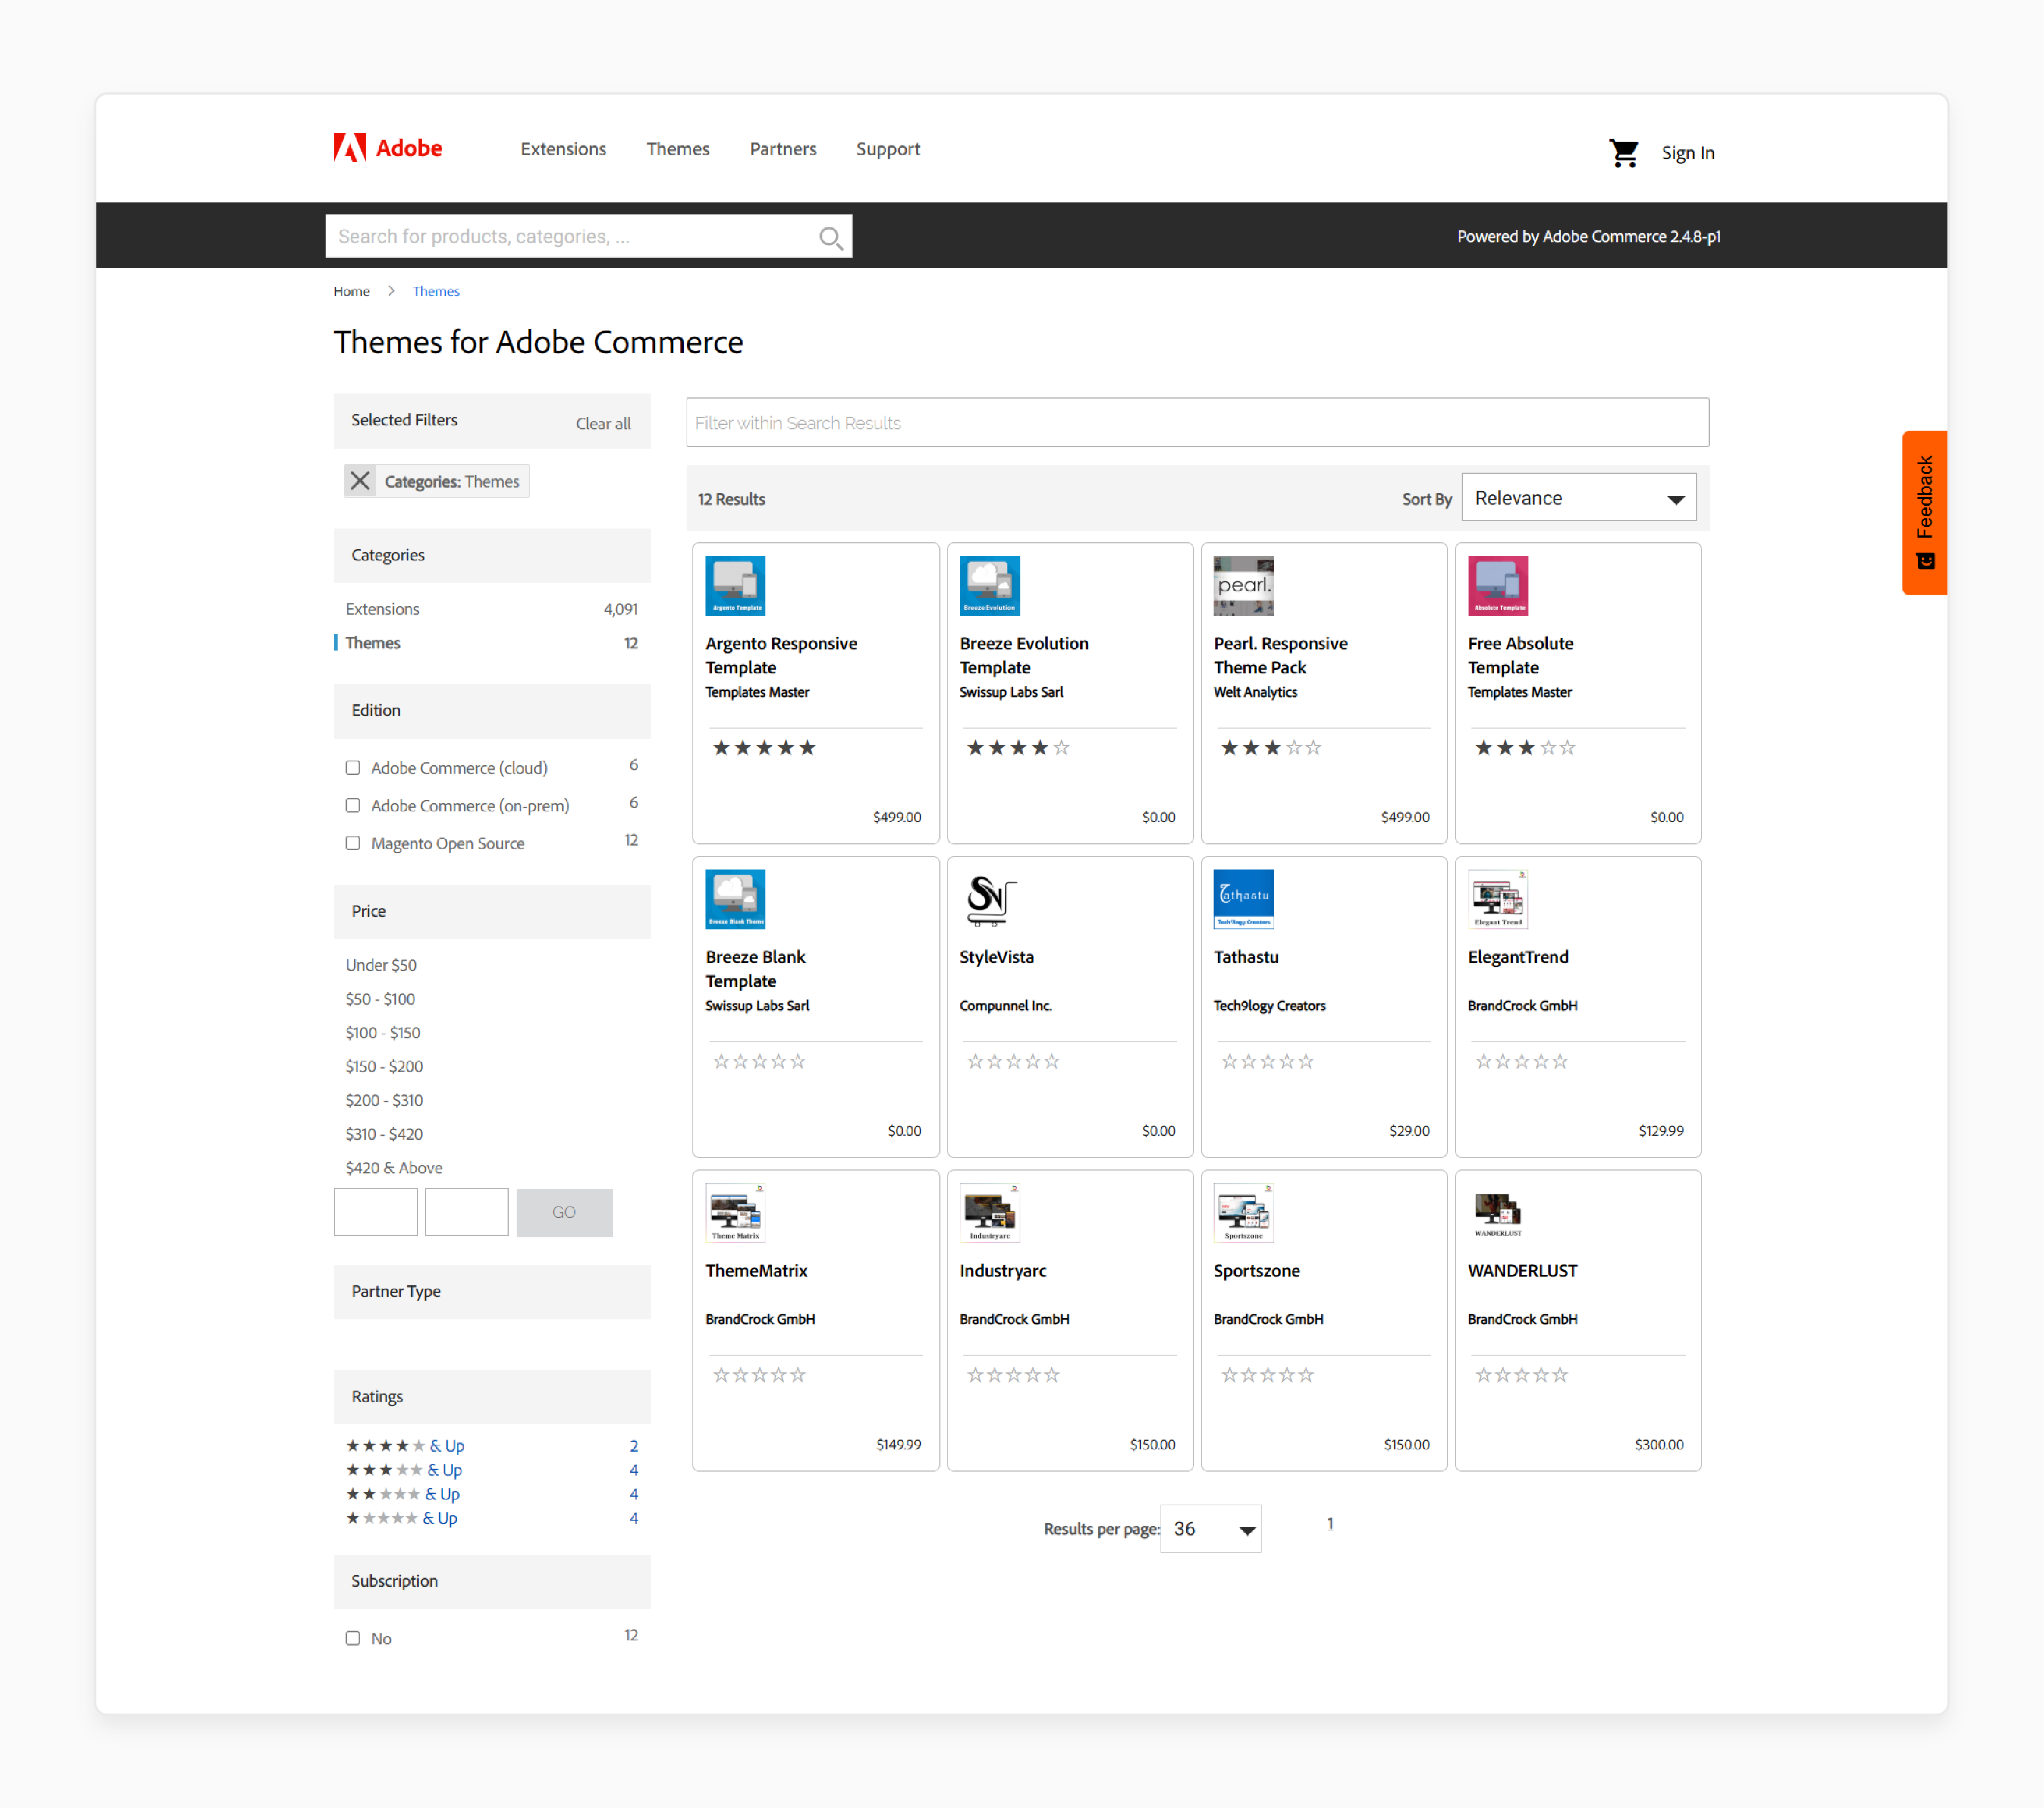Toggle Adobe Commerce (cloud) checkbox

point(352,768)
